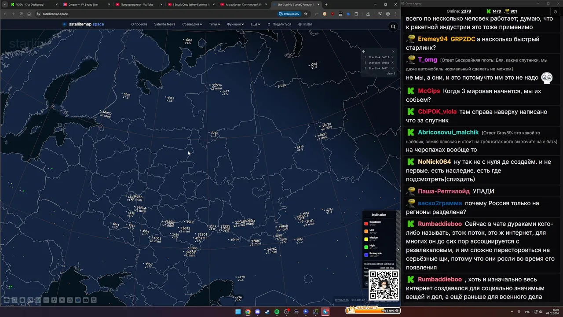Switch to the "Как работает Спутниковый" tab
563x317 pixels.
[244, 4]
